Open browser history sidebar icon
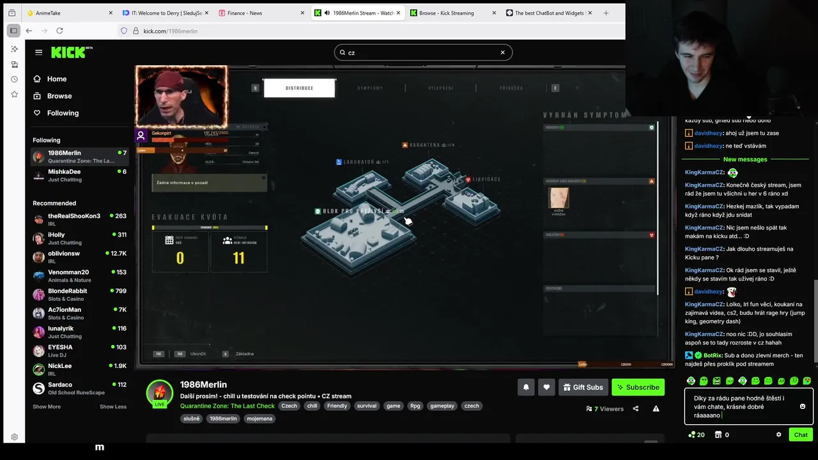Image resolution: width=818 pixels, height=460 pixels. (14, 79)
